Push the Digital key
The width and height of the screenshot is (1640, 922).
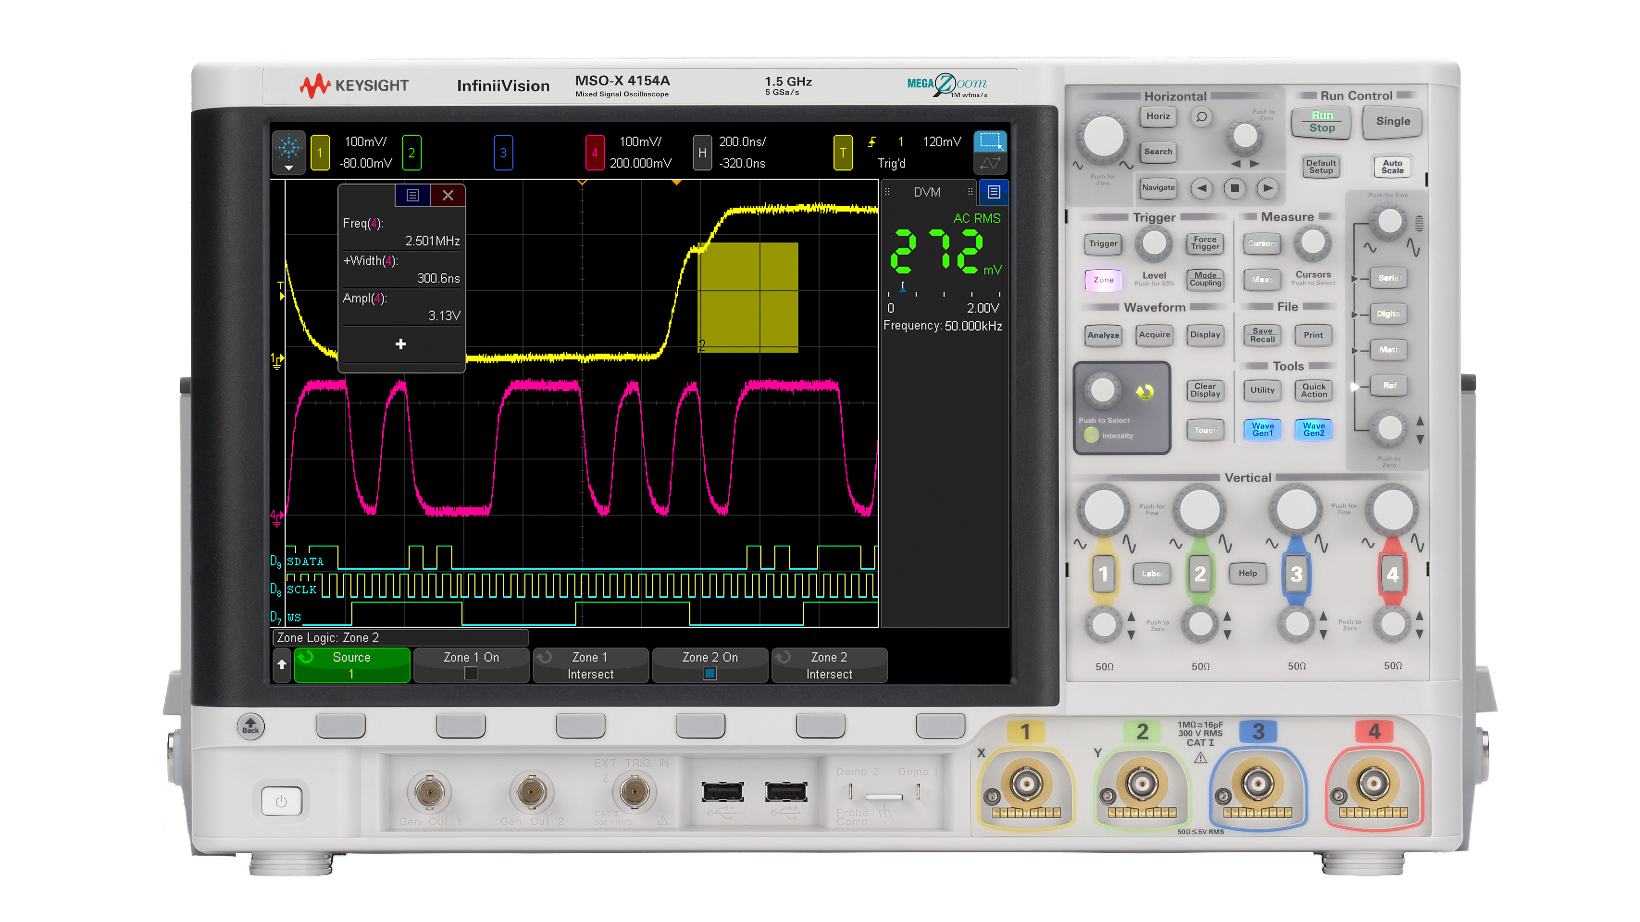[x=1388, y=314]
